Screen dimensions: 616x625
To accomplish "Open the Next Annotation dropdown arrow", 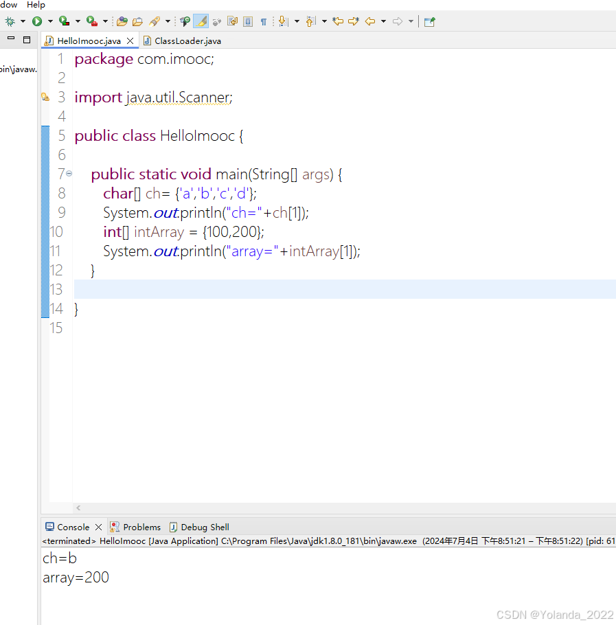I will pos(297,21).
